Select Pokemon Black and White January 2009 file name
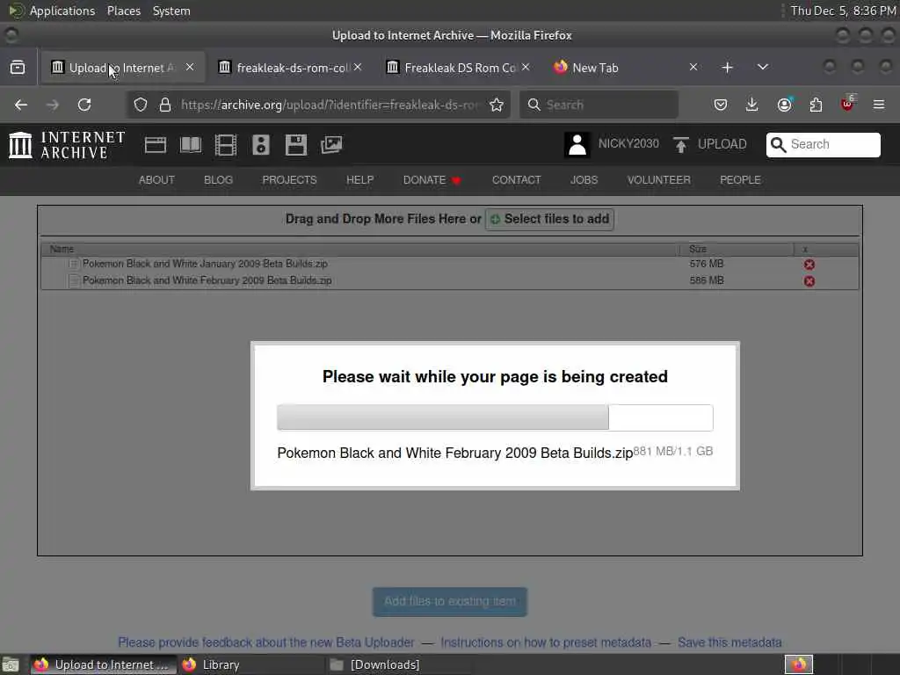This screenshot has height=675, width=900. [205, 264]
